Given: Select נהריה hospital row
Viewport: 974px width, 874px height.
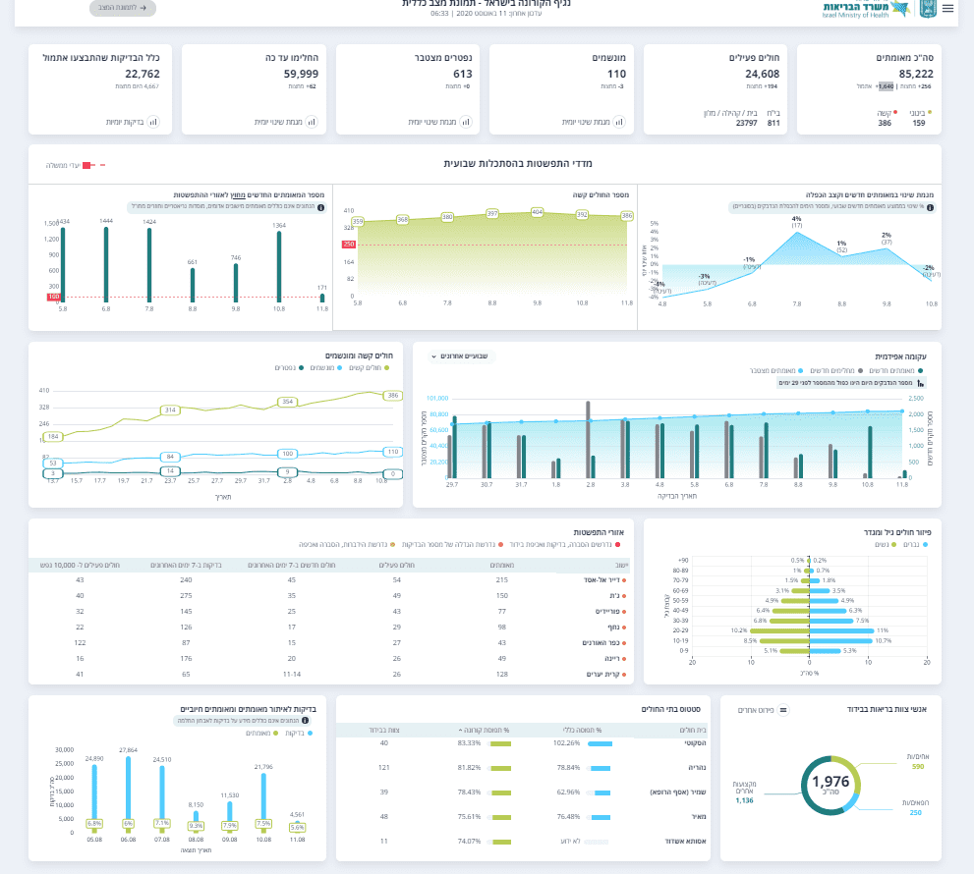Looking at the screenshot, I should 523,768.
